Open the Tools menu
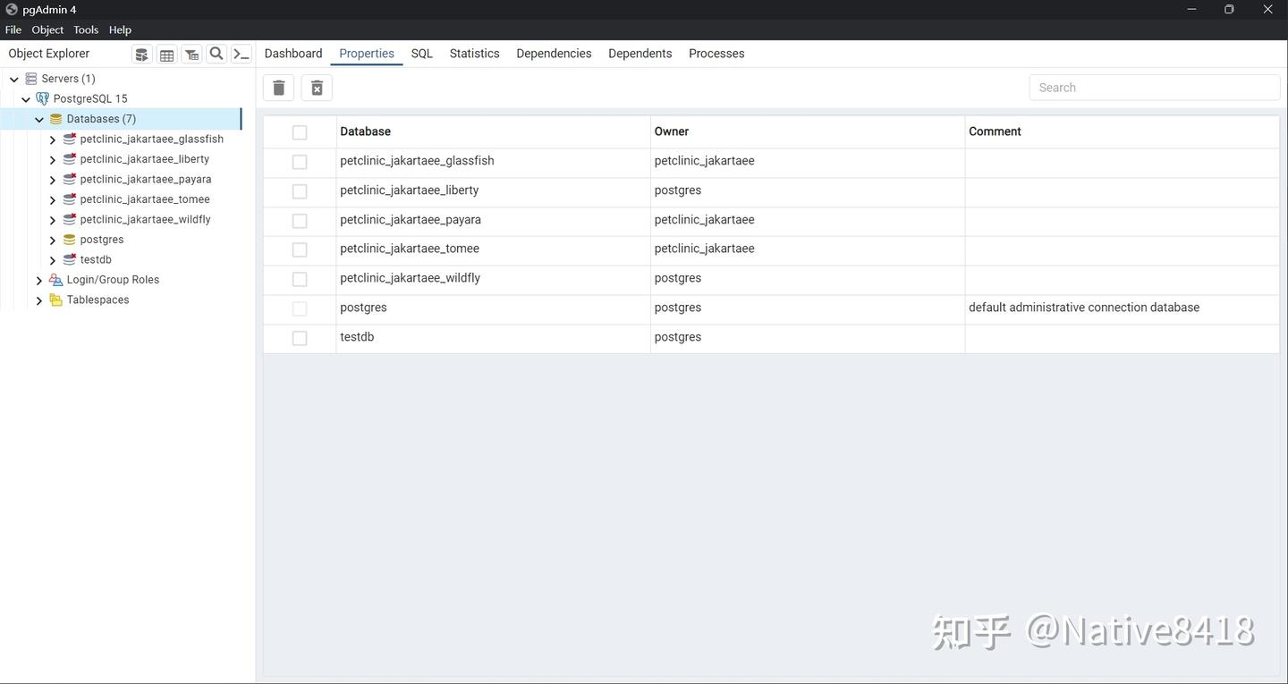This screenshot has height=684, width=1288. (86, 30)
